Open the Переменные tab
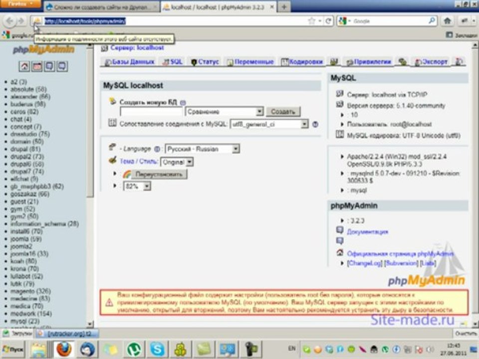This screenshot has width=479, height=359. [x=250, y=62]
